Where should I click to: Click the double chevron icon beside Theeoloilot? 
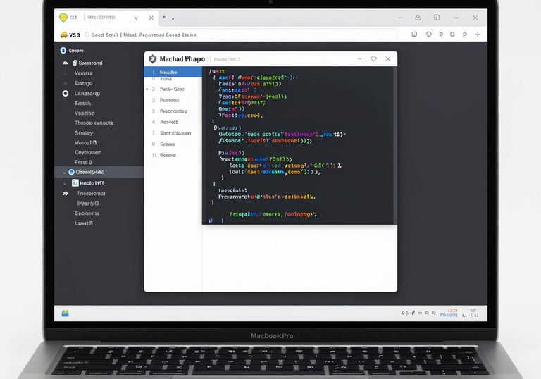click(x=65, y=193)
